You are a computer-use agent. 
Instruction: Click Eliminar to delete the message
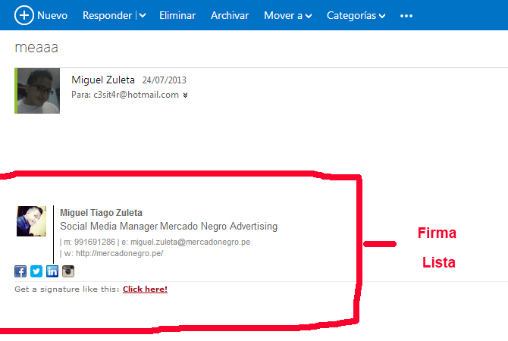tap(177, 16)
